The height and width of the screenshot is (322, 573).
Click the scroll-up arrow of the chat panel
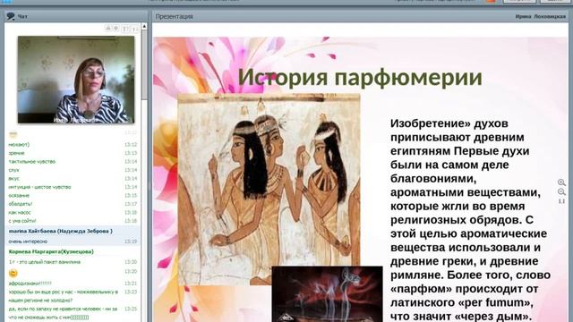pyautogui.click(x=144, y=27)
